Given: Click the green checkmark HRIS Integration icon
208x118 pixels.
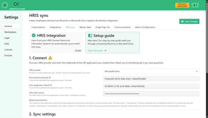Looking at the screenshot, I should tap(34, 35).
